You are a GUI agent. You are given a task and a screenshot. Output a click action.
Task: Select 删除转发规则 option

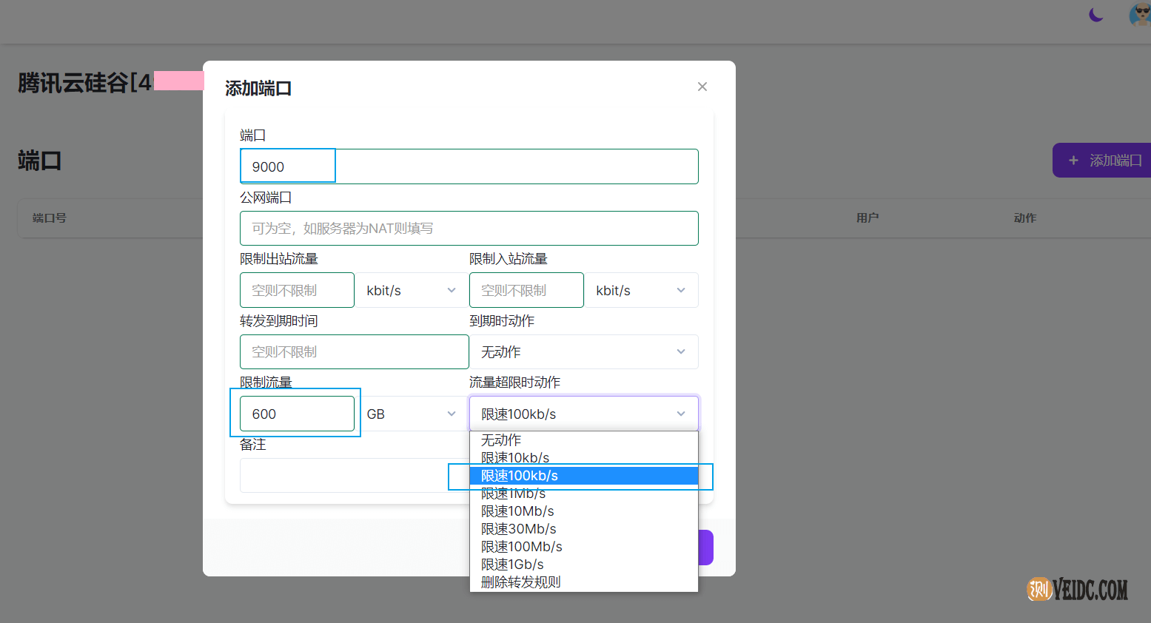[521, 582]
